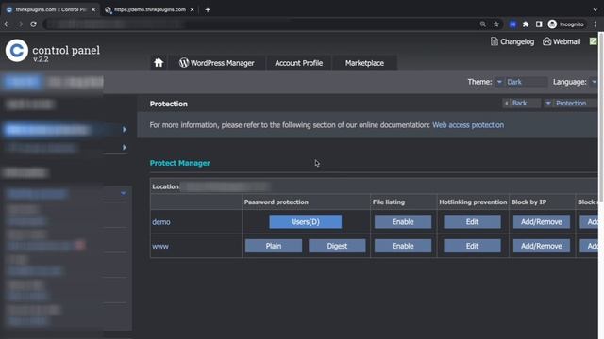Open a new browser tab
This screenshot has height=339, width=604.
pyautogui.click(x=208, y=10)
